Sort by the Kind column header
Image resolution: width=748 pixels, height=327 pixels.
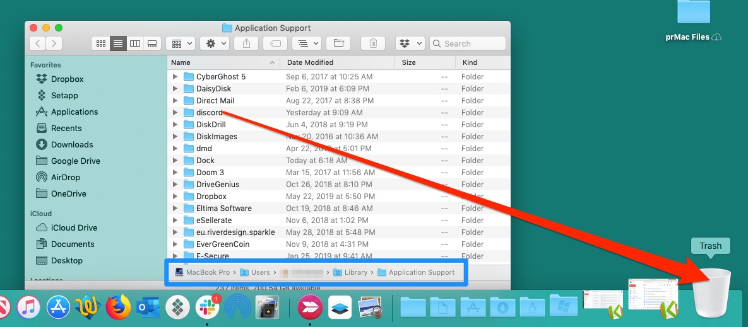(x=483, y=62)
